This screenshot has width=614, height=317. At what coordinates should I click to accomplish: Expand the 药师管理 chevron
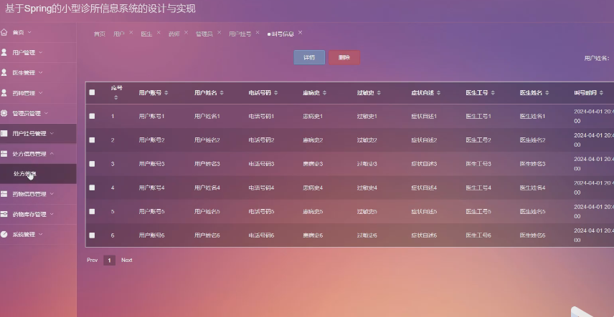pos(41,93)
